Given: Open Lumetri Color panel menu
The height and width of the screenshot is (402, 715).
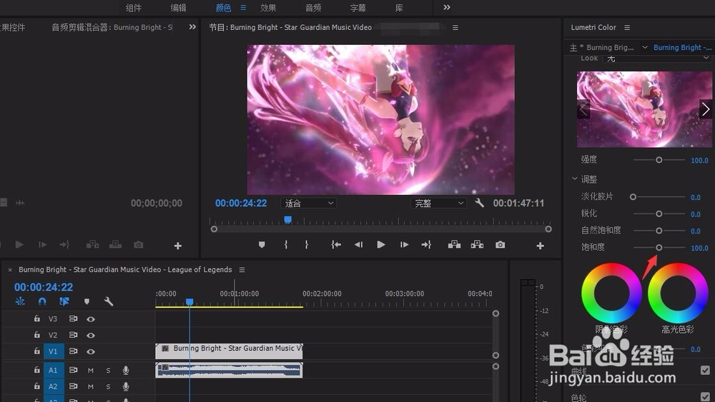Looking at the screenshot, I should [x=627, y=28].
